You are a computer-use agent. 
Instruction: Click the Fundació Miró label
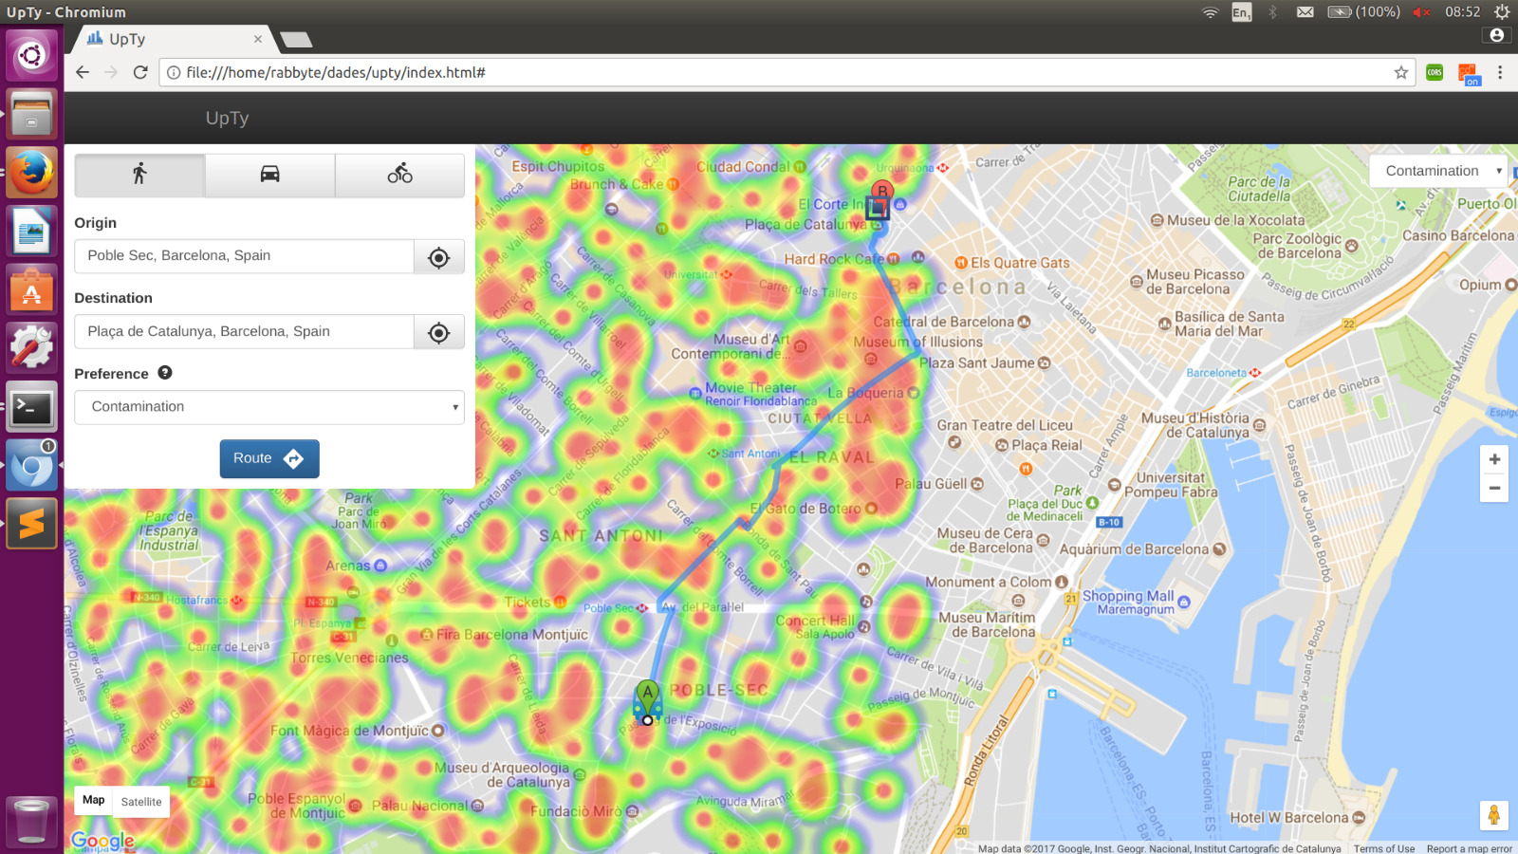pyautogui.click(x=576, y=811)
